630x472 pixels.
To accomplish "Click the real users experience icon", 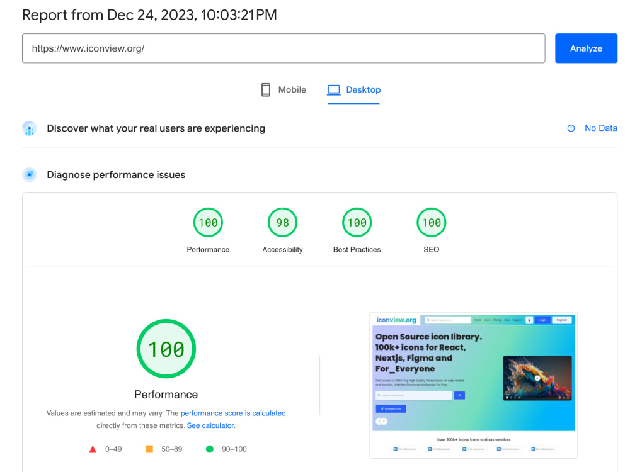I will 30,128.
